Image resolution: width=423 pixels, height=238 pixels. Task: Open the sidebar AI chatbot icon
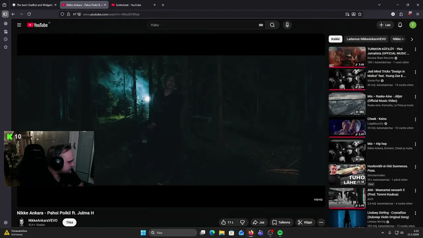(x=6, y=24)
